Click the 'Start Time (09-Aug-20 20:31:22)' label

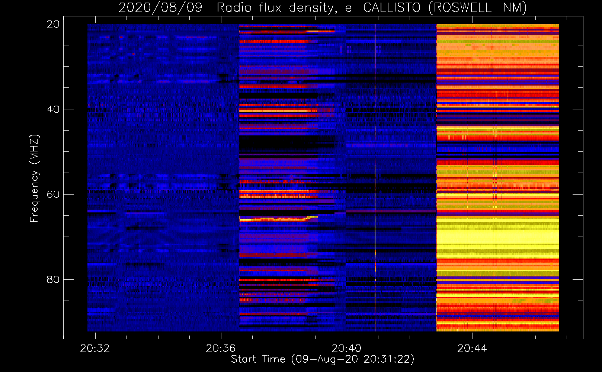[323, 359]
